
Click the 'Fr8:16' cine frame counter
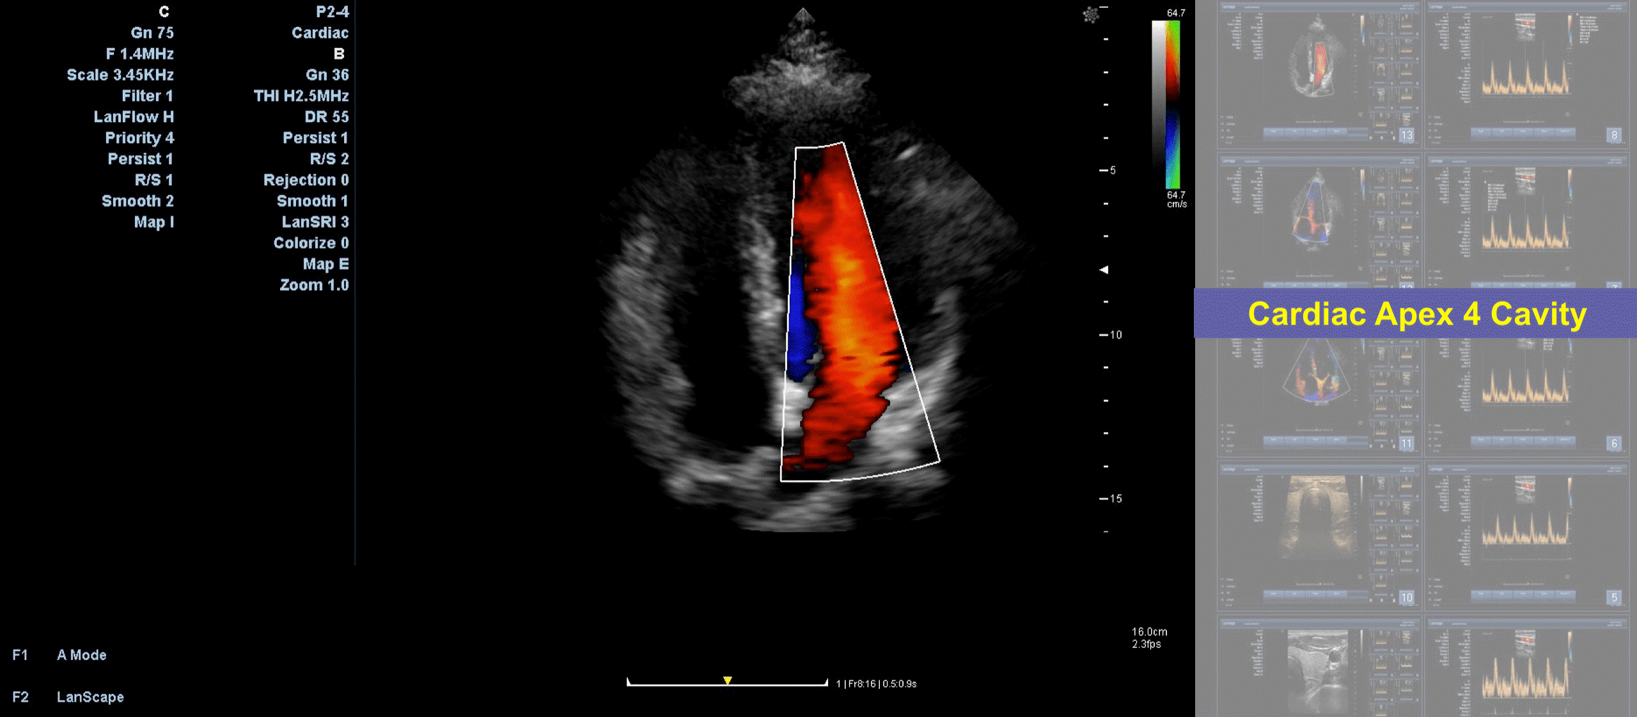point(863,684)
